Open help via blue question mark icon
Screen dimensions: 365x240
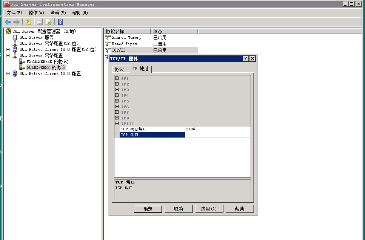point(60,22)
